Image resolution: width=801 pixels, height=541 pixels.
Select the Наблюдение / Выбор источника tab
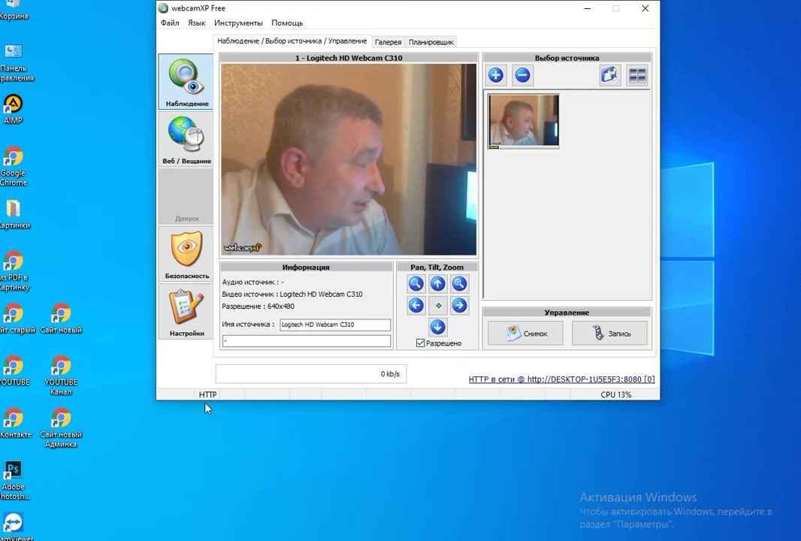click(292, 41)
